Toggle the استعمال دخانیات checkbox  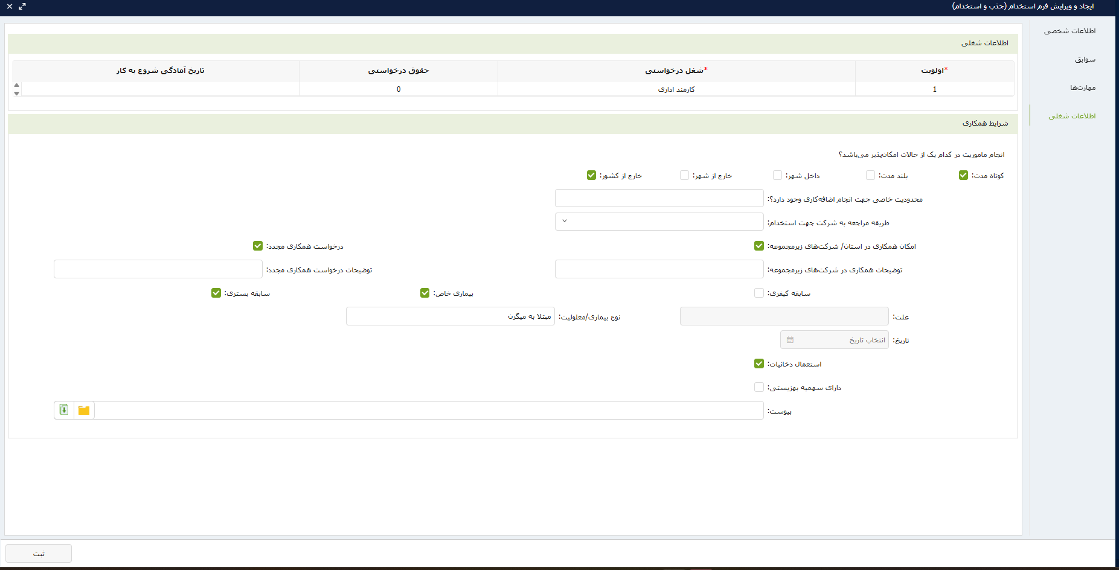759,363
